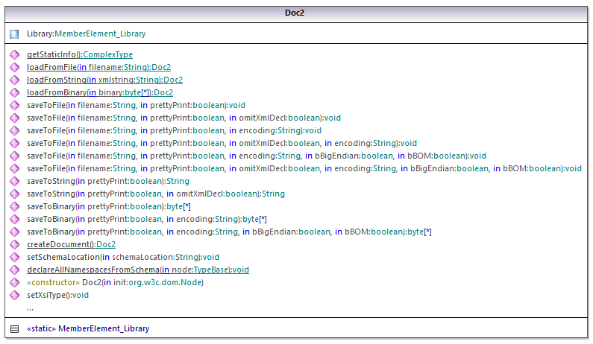The height and width of the screenshot is (344, 593).
Task: Click the static compartment icon at bottom
Action: (14, 329)
